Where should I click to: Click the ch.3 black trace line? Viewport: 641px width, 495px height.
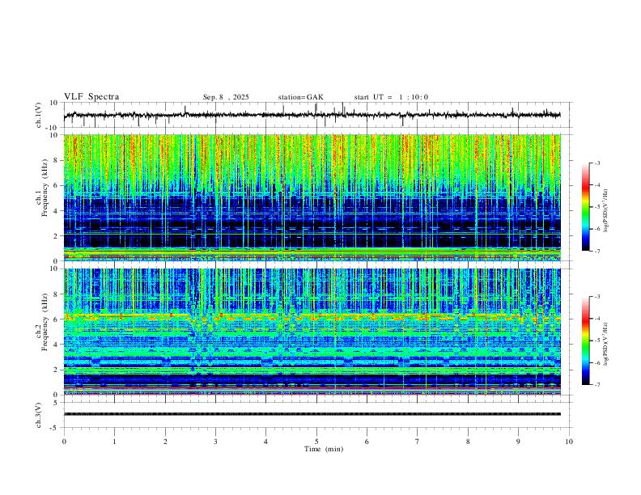312,414
